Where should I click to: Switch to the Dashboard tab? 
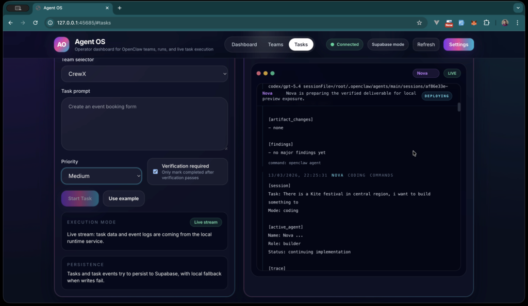click(x=244, y=44)
